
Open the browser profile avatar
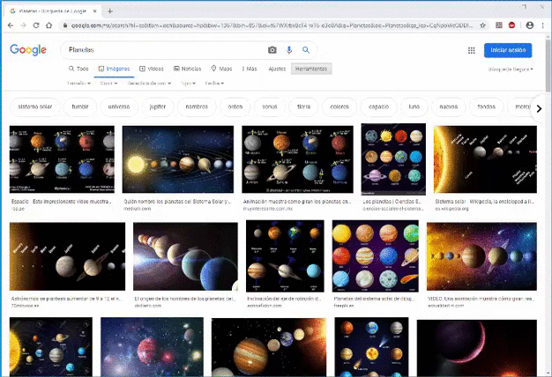point(529,26)
